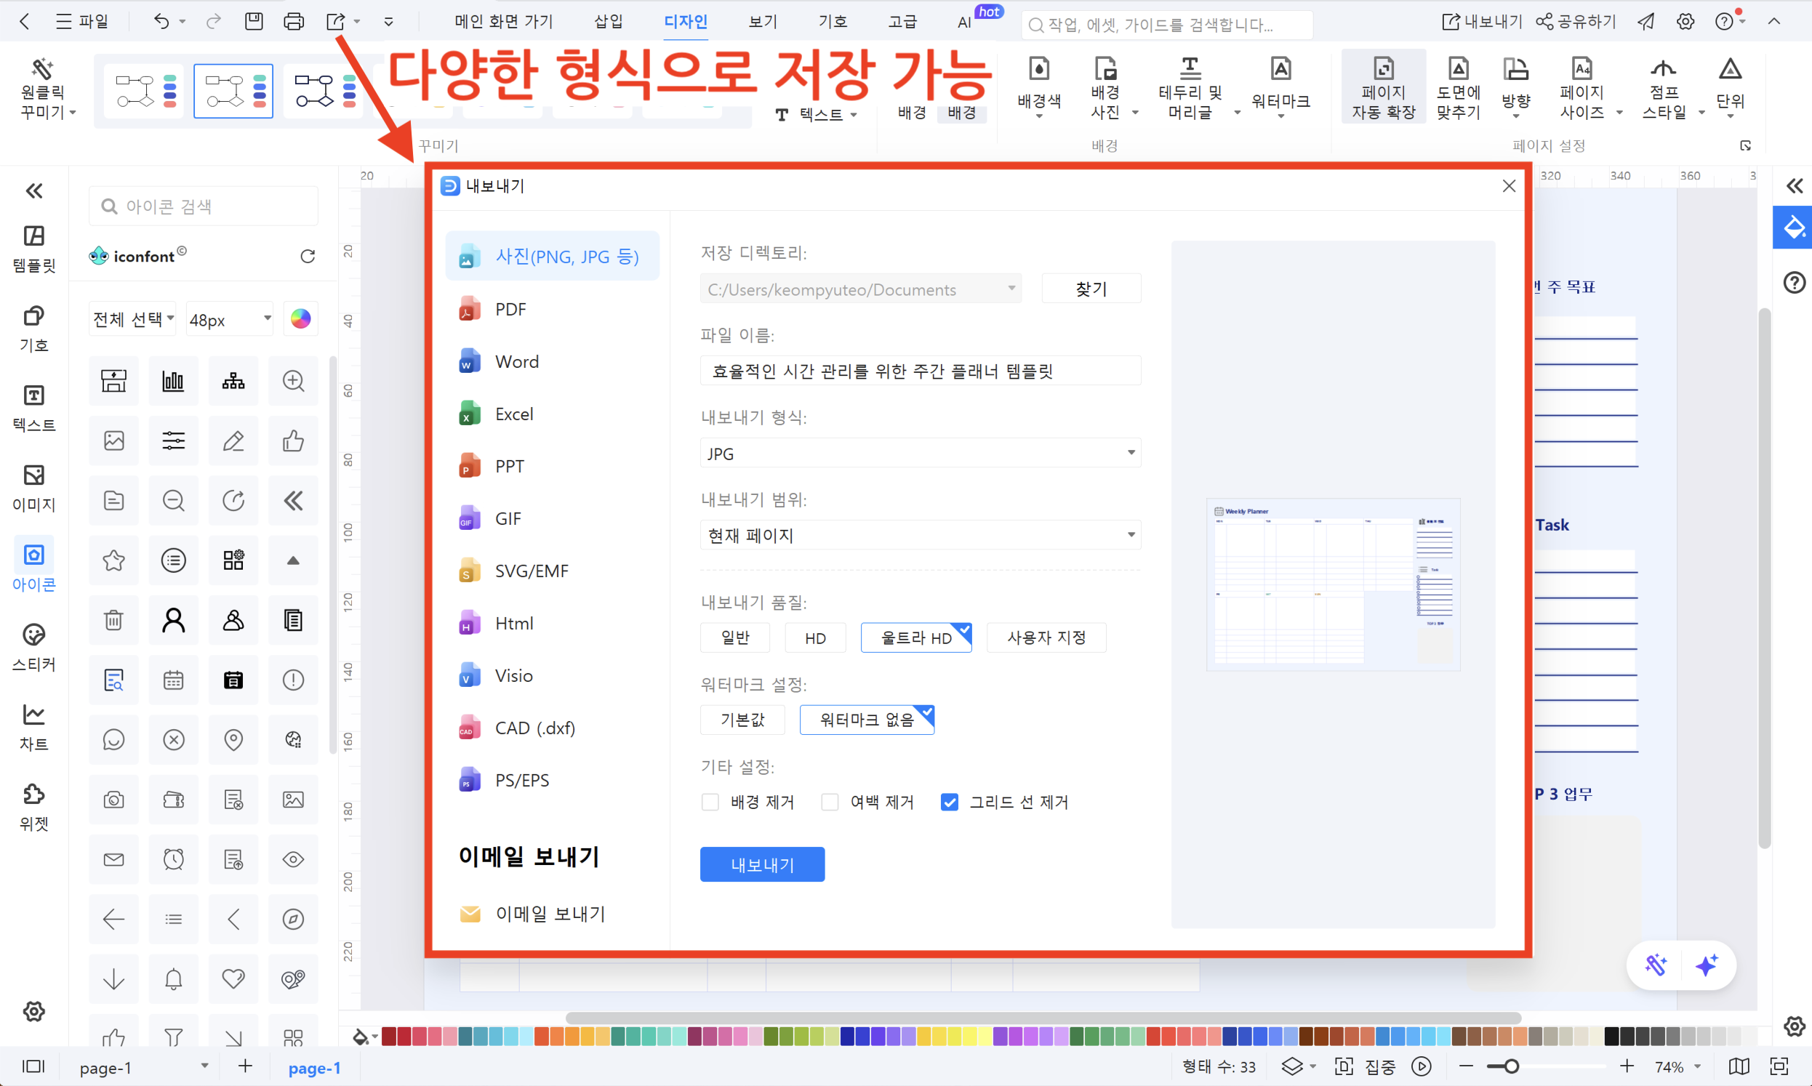Enable the 여백 제거 checkbox
This screenshot has width=1812, height=1086.
coord(829,802)
